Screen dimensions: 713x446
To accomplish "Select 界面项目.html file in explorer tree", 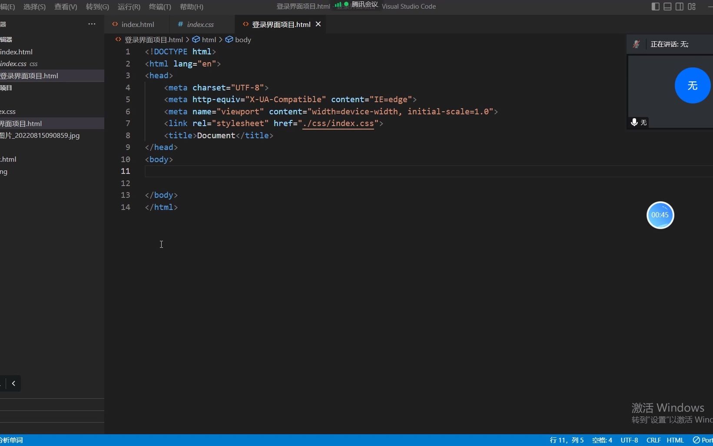I will coord(52,123).
